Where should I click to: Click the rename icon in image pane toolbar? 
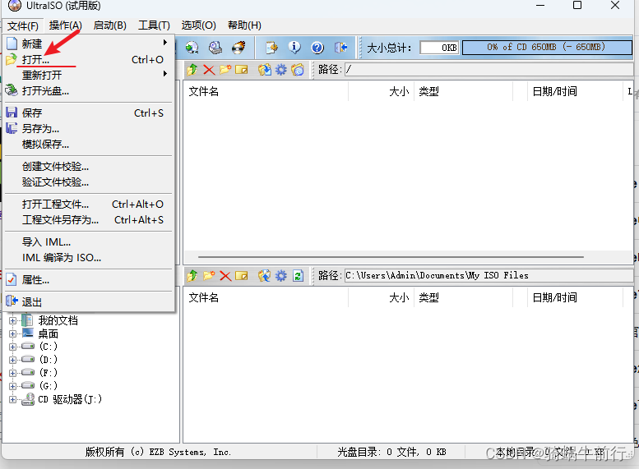click(x=242, y=70)
